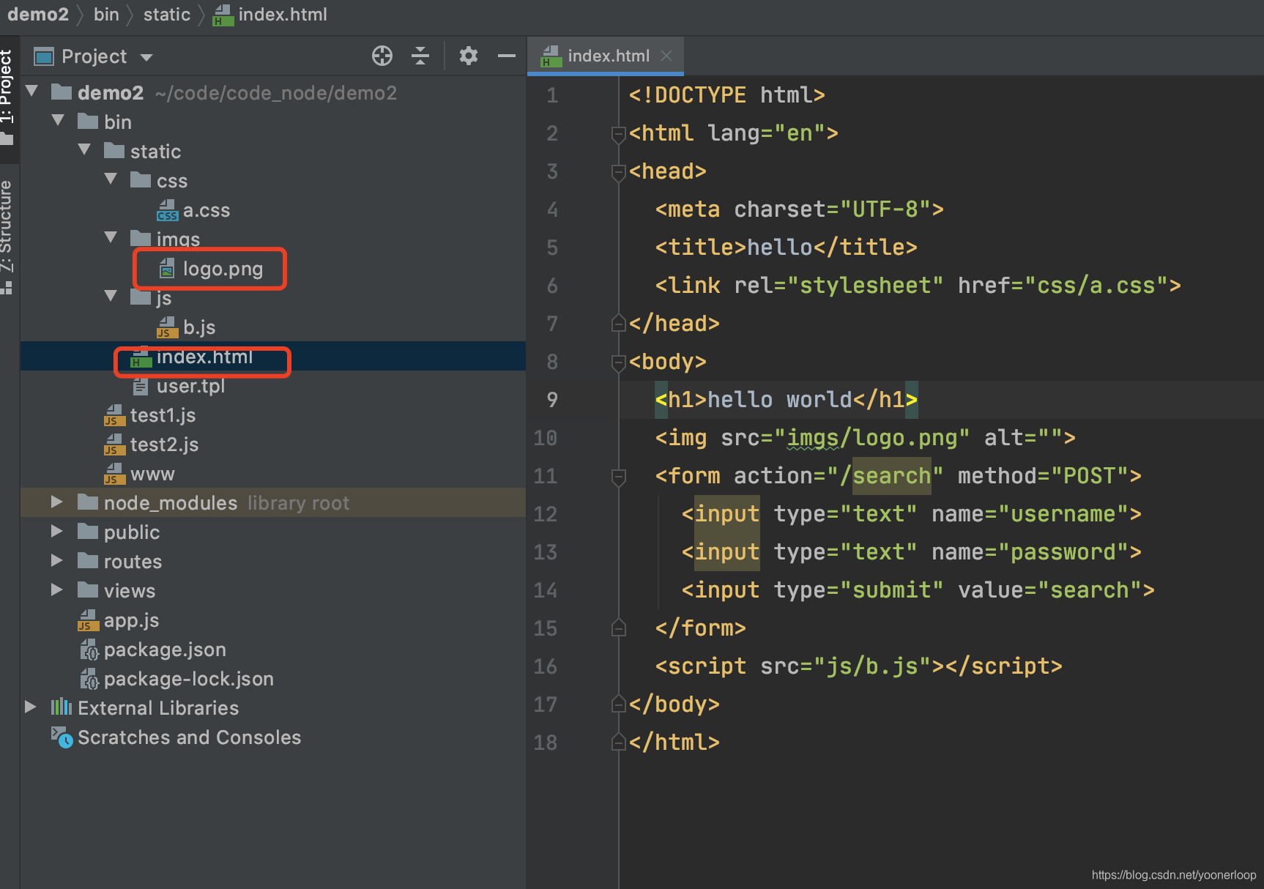Screen dimensions: 1264x889
Task: Close the index.html editor tab
Action: (x=666, y=56)
